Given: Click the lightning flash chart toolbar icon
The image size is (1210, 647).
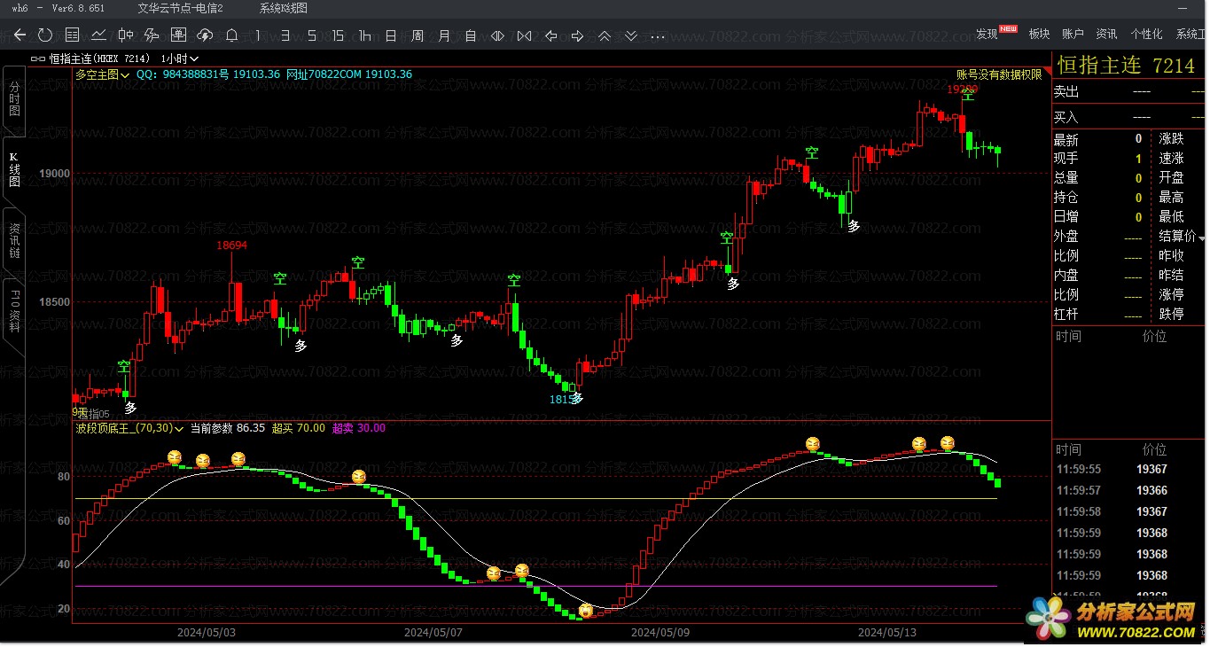Looking at the screenshot, I should 152,35.
